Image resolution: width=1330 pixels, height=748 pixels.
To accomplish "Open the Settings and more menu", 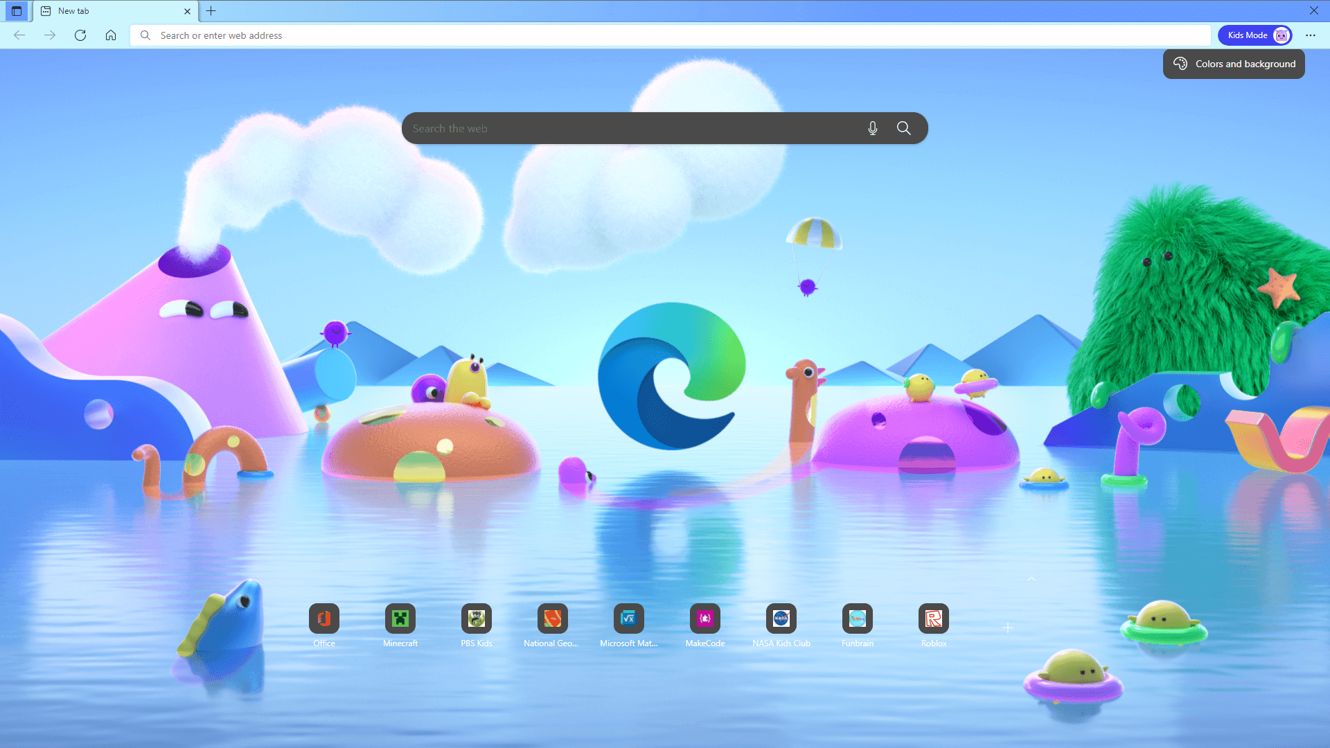I will (x=1310, y=35).
